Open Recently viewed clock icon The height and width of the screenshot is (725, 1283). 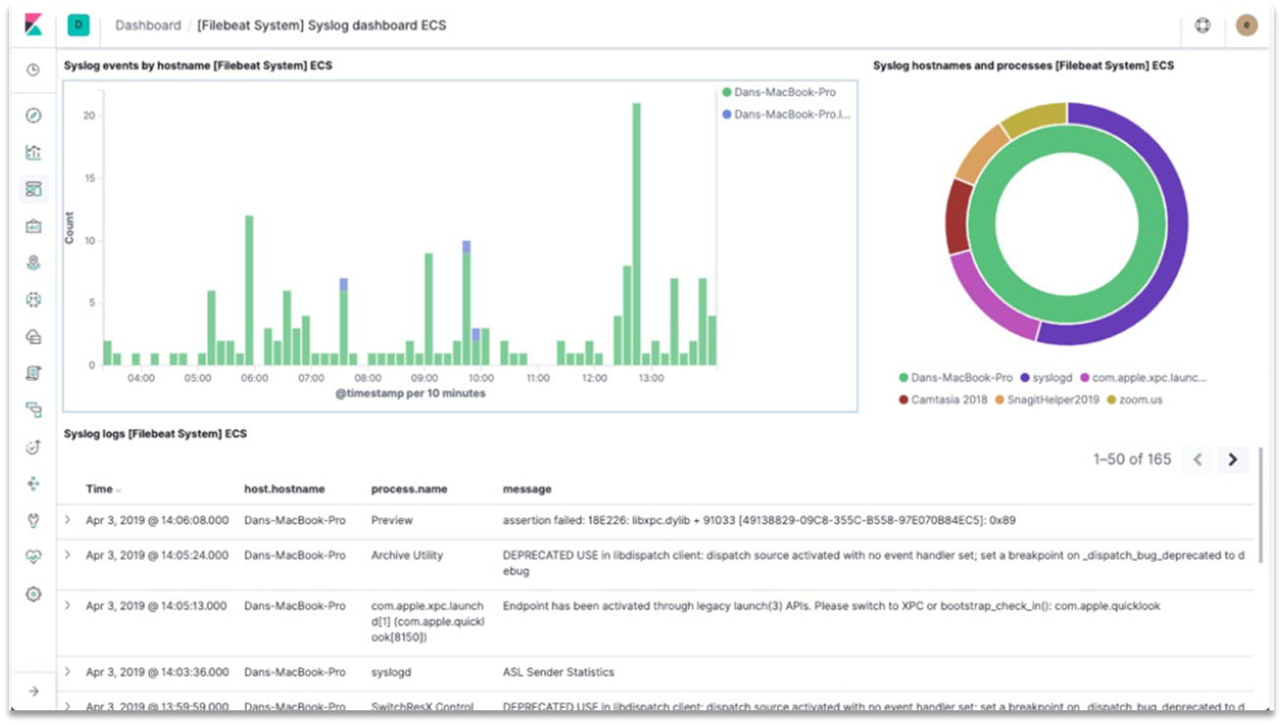coord(33,70)
